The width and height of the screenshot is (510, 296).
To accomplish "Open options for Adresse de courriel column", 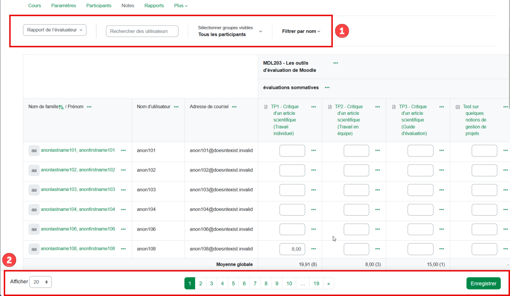I will 234,107.
